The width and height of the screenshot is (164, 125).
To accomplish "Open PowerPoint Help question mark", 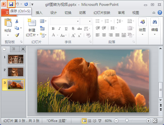I will coord(160,13).
